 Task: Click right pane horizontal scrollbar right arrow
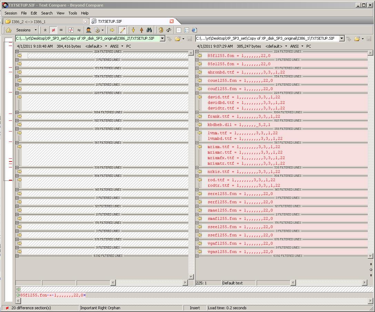click(x=364, y=283)
